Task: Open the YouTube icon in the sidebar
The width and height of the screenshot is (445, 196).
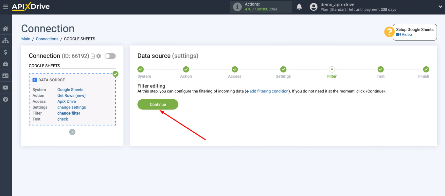Action: tap(6, 87)
